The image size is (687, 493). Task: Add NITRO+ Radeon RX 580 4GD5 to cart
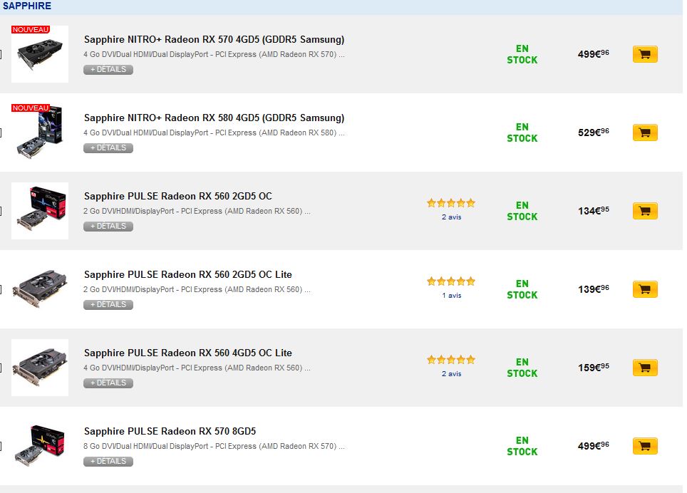point(645,133)
